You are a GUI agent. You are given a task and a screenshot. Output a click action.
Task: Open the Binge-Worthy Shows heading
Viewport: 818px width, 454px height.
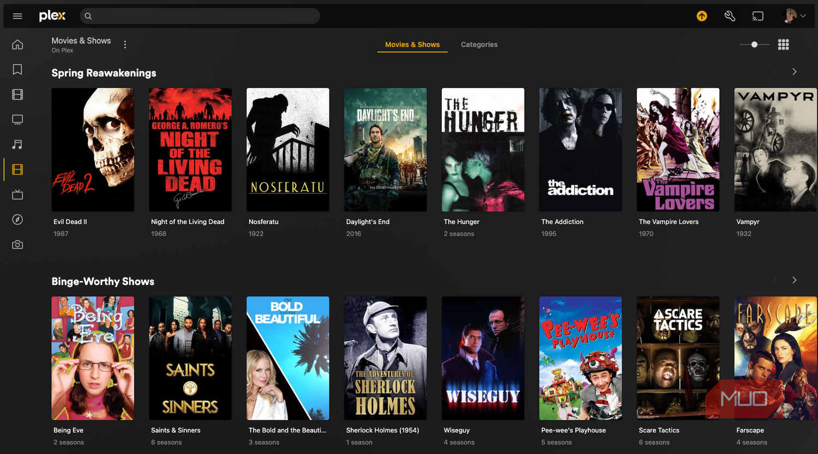pyautogui.click(x=103, y=281)
